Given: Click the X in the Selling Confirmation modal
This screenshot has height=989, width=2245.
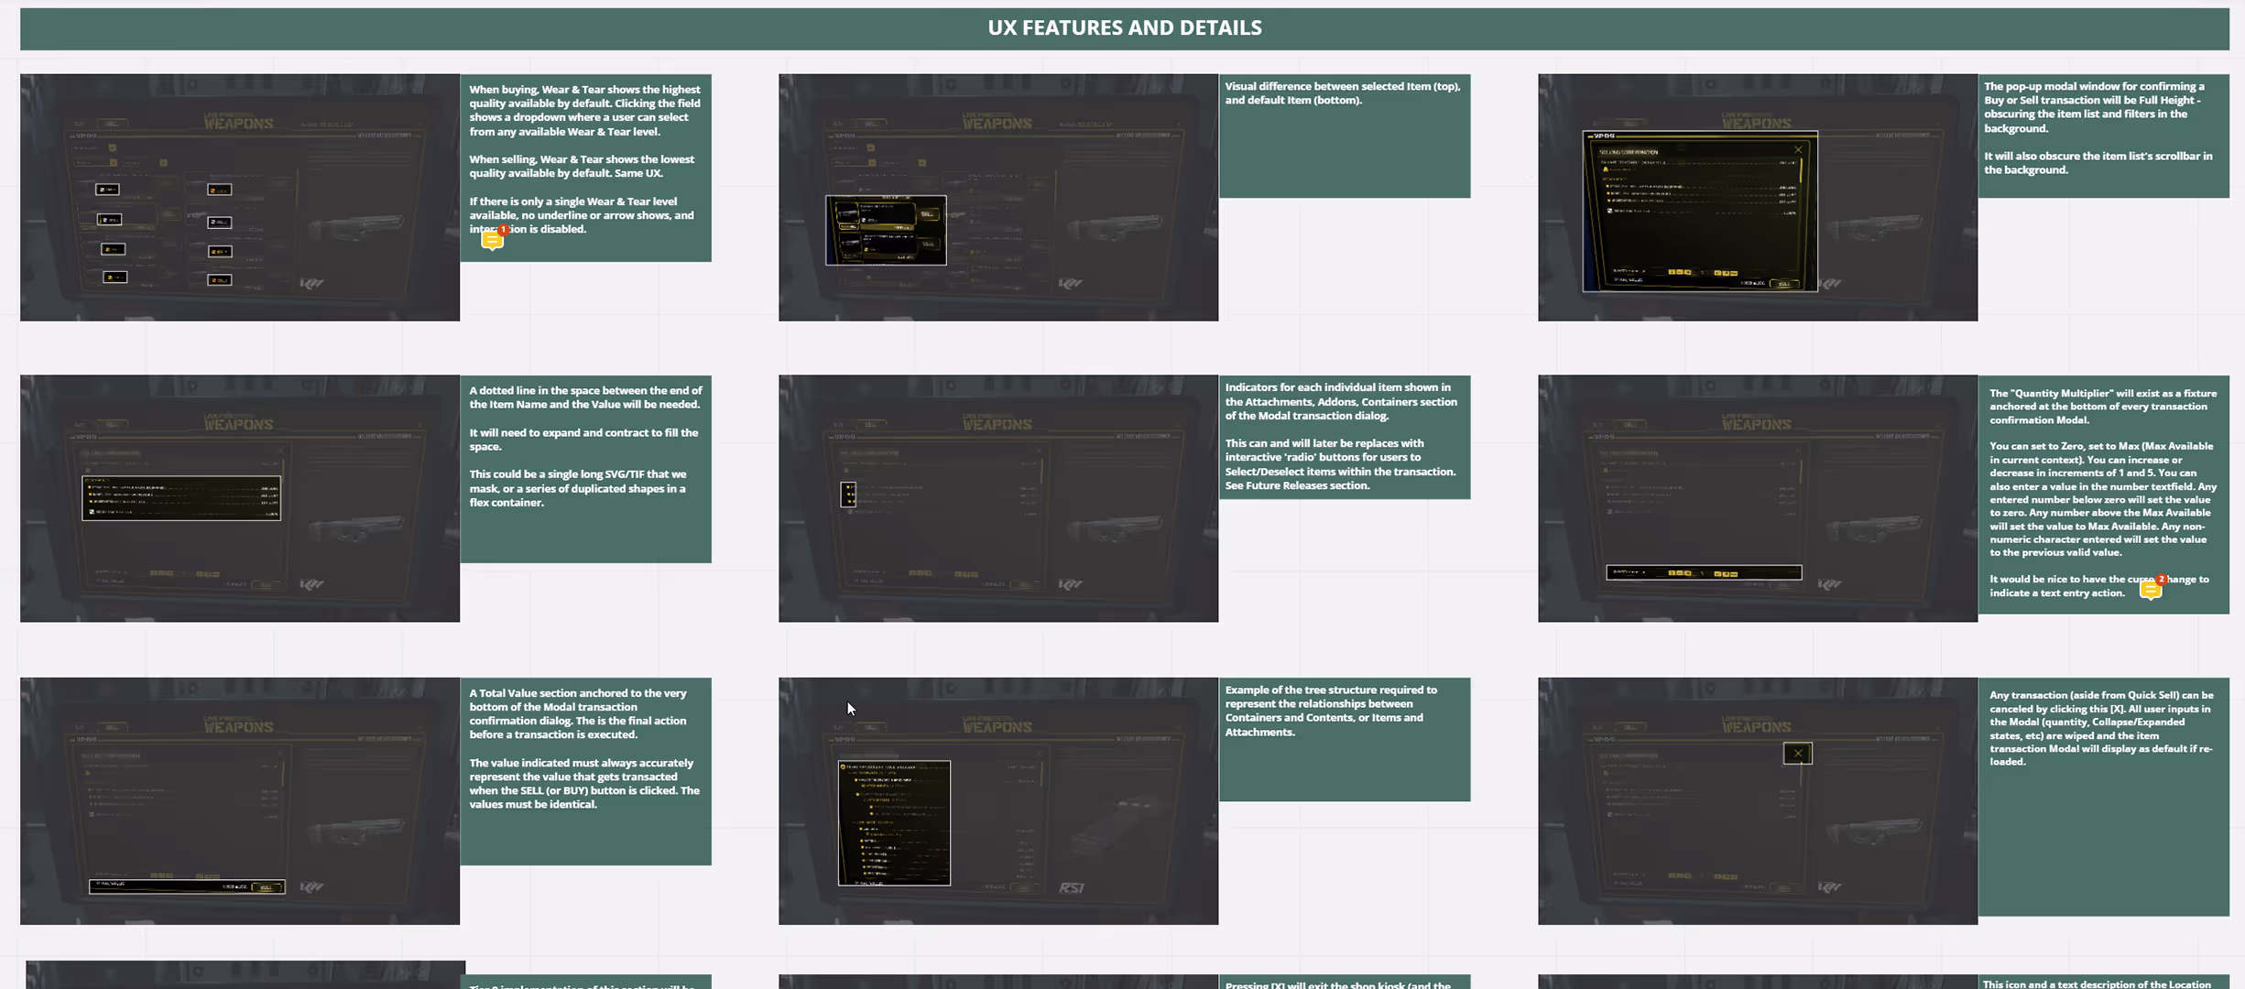Looking at the screenshot, I should point(1798,149).
